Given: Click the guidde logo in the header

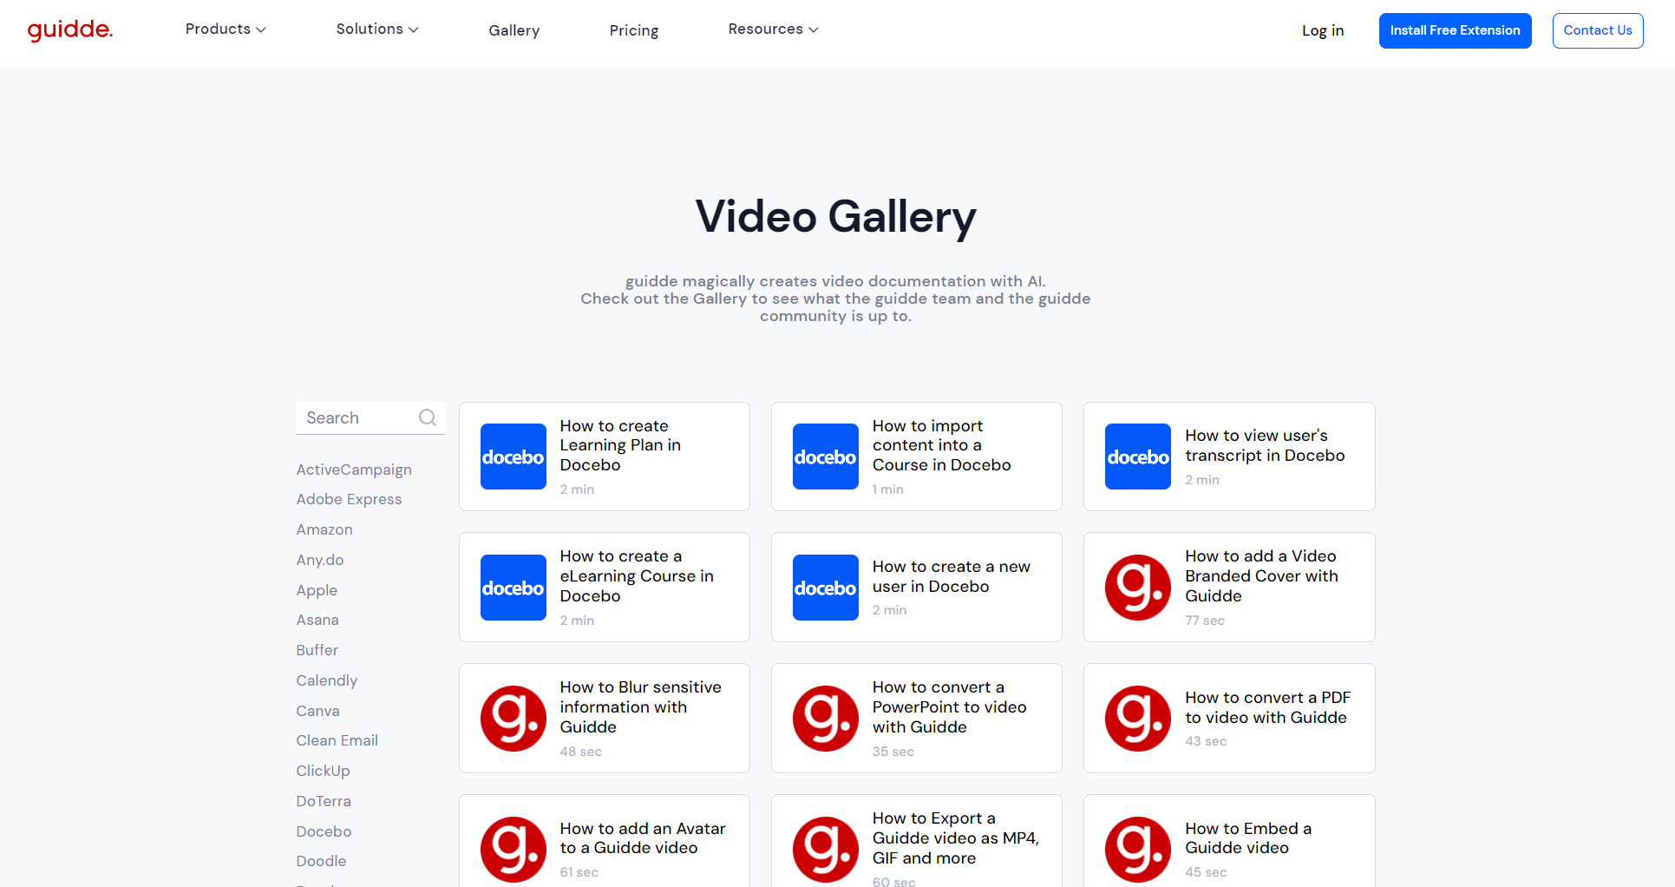Looking at the screenshot, I should click(70, 30).
